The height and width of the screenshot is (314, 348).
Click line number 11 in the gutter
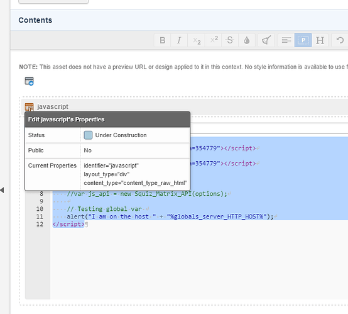40,216
